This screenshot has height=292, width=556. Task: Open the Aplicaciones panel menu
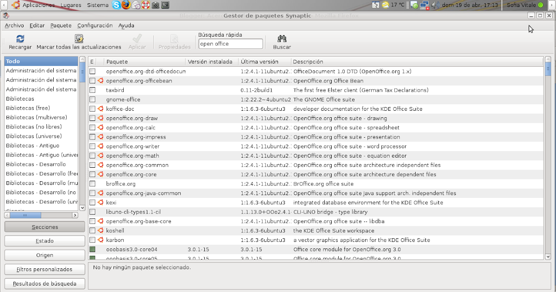point(38,5)
